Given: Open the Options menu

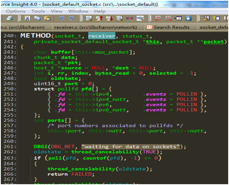Looking at the screenshot, I should (16, 11).
